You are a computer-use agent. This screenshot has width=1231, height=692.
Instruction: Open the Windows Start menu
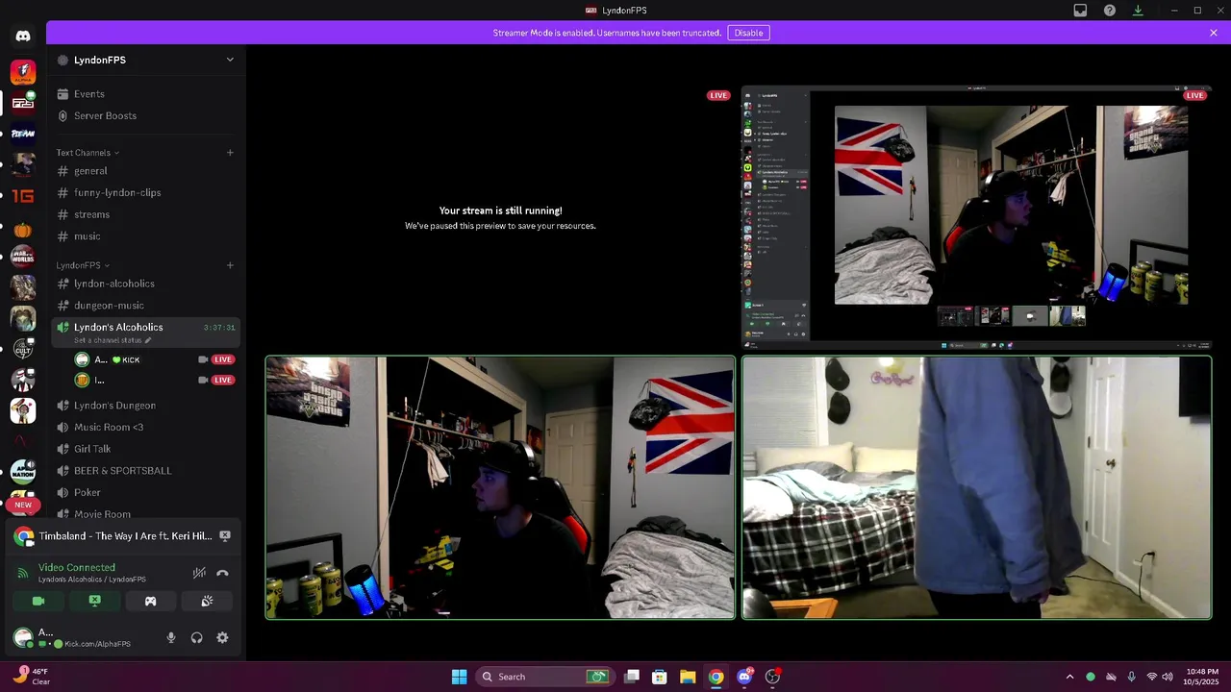pyautogui.click(x=460, y=677)
